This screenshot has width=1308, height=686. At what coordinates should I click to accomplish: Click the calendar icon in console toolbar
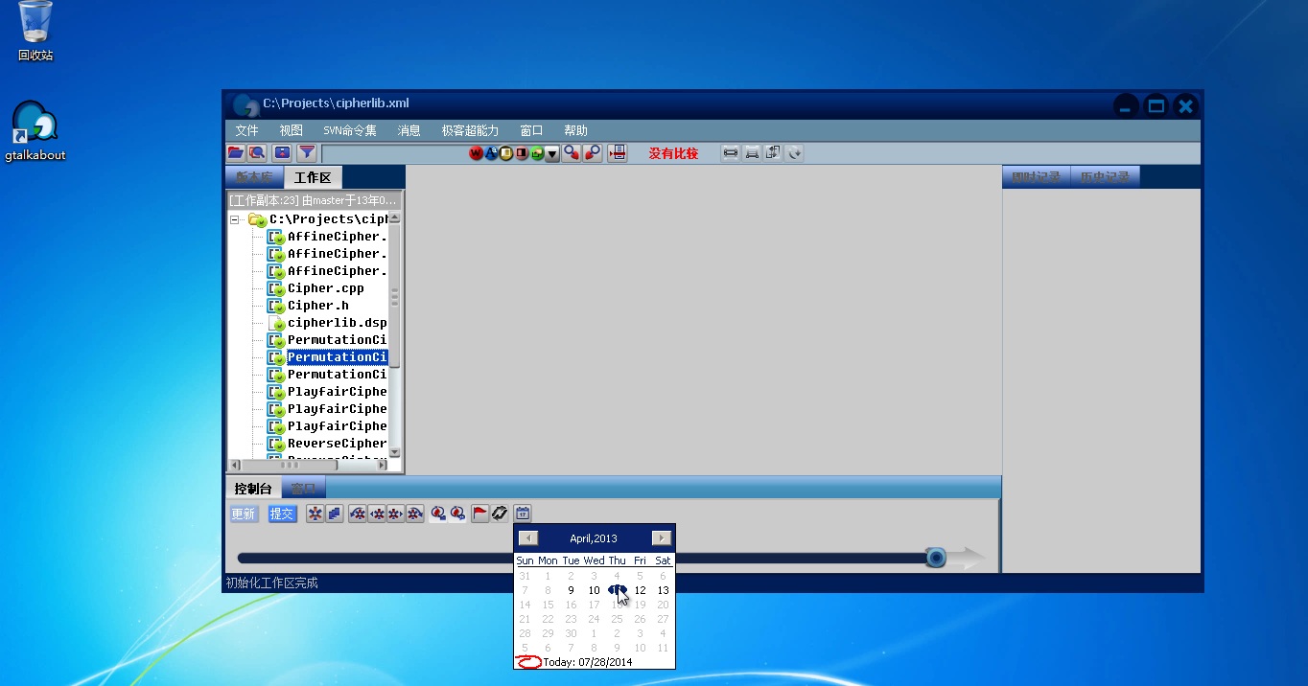tap(523, 514)
